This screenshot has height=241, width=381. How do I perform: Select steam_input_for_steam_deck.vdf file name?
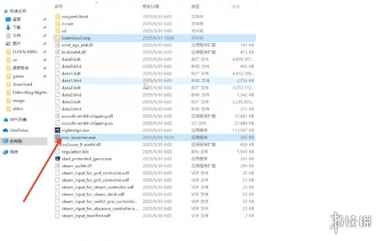click(x=93, y=195)
